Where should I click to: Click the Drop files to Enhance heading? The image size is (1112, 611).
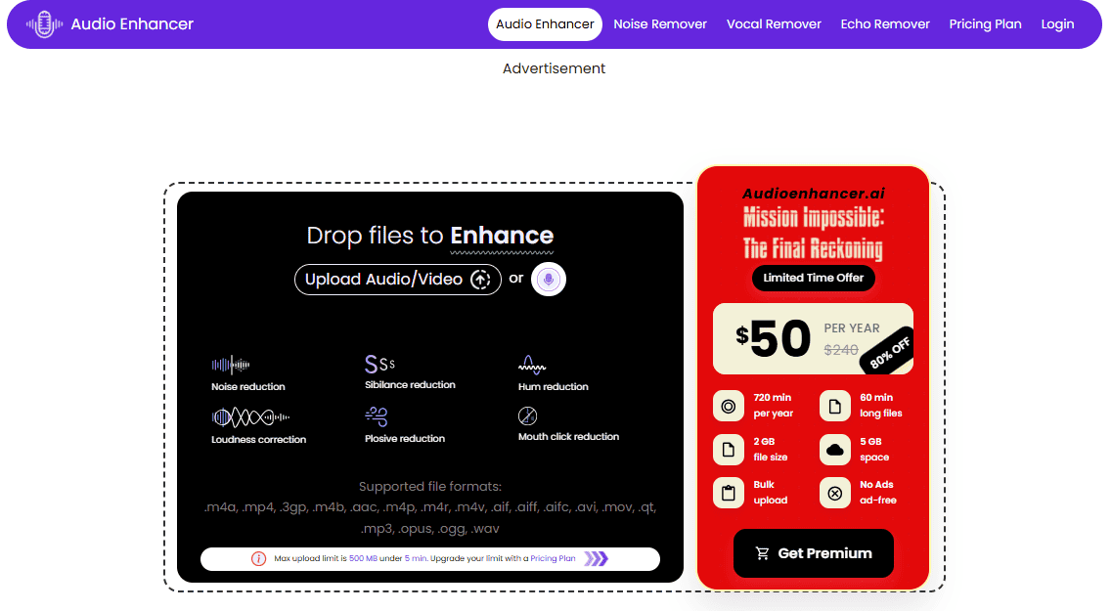pos(429,236)
